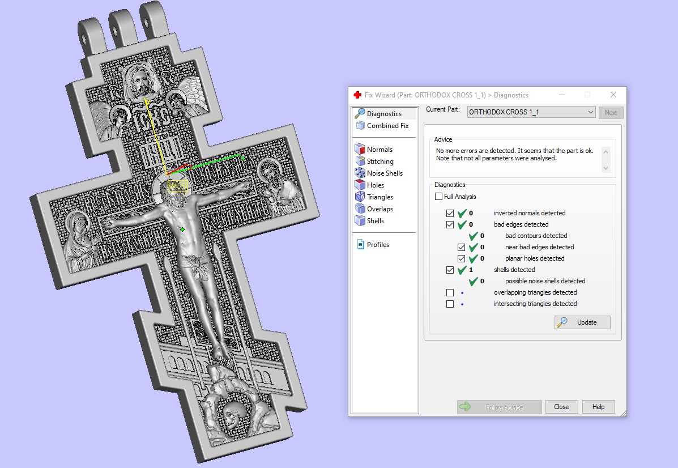Toggle shells detected checkbox
The image size is (678, 468).
point(450,270)
